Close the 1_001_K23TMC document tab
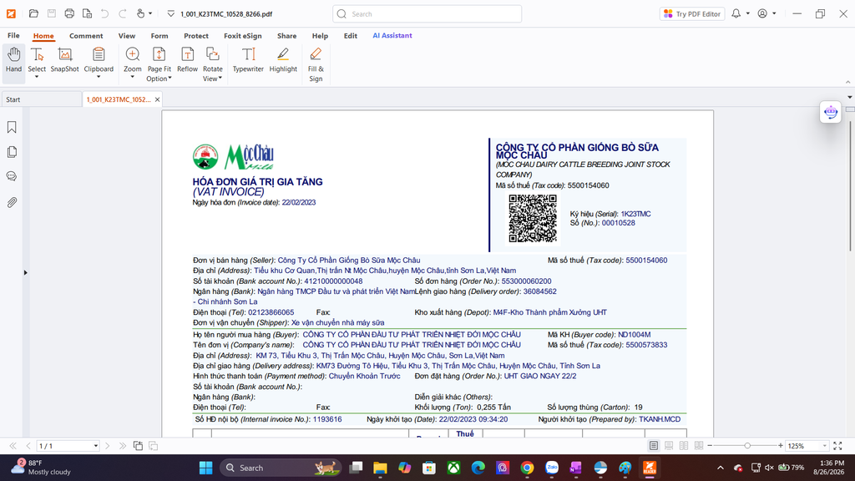The image size is (855, 481). pos(158,100)
